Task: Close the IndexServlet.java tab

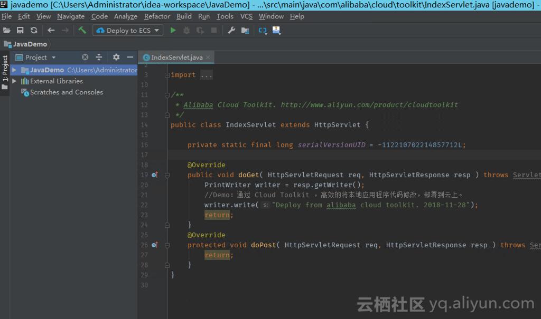Action: coord(208,57)
